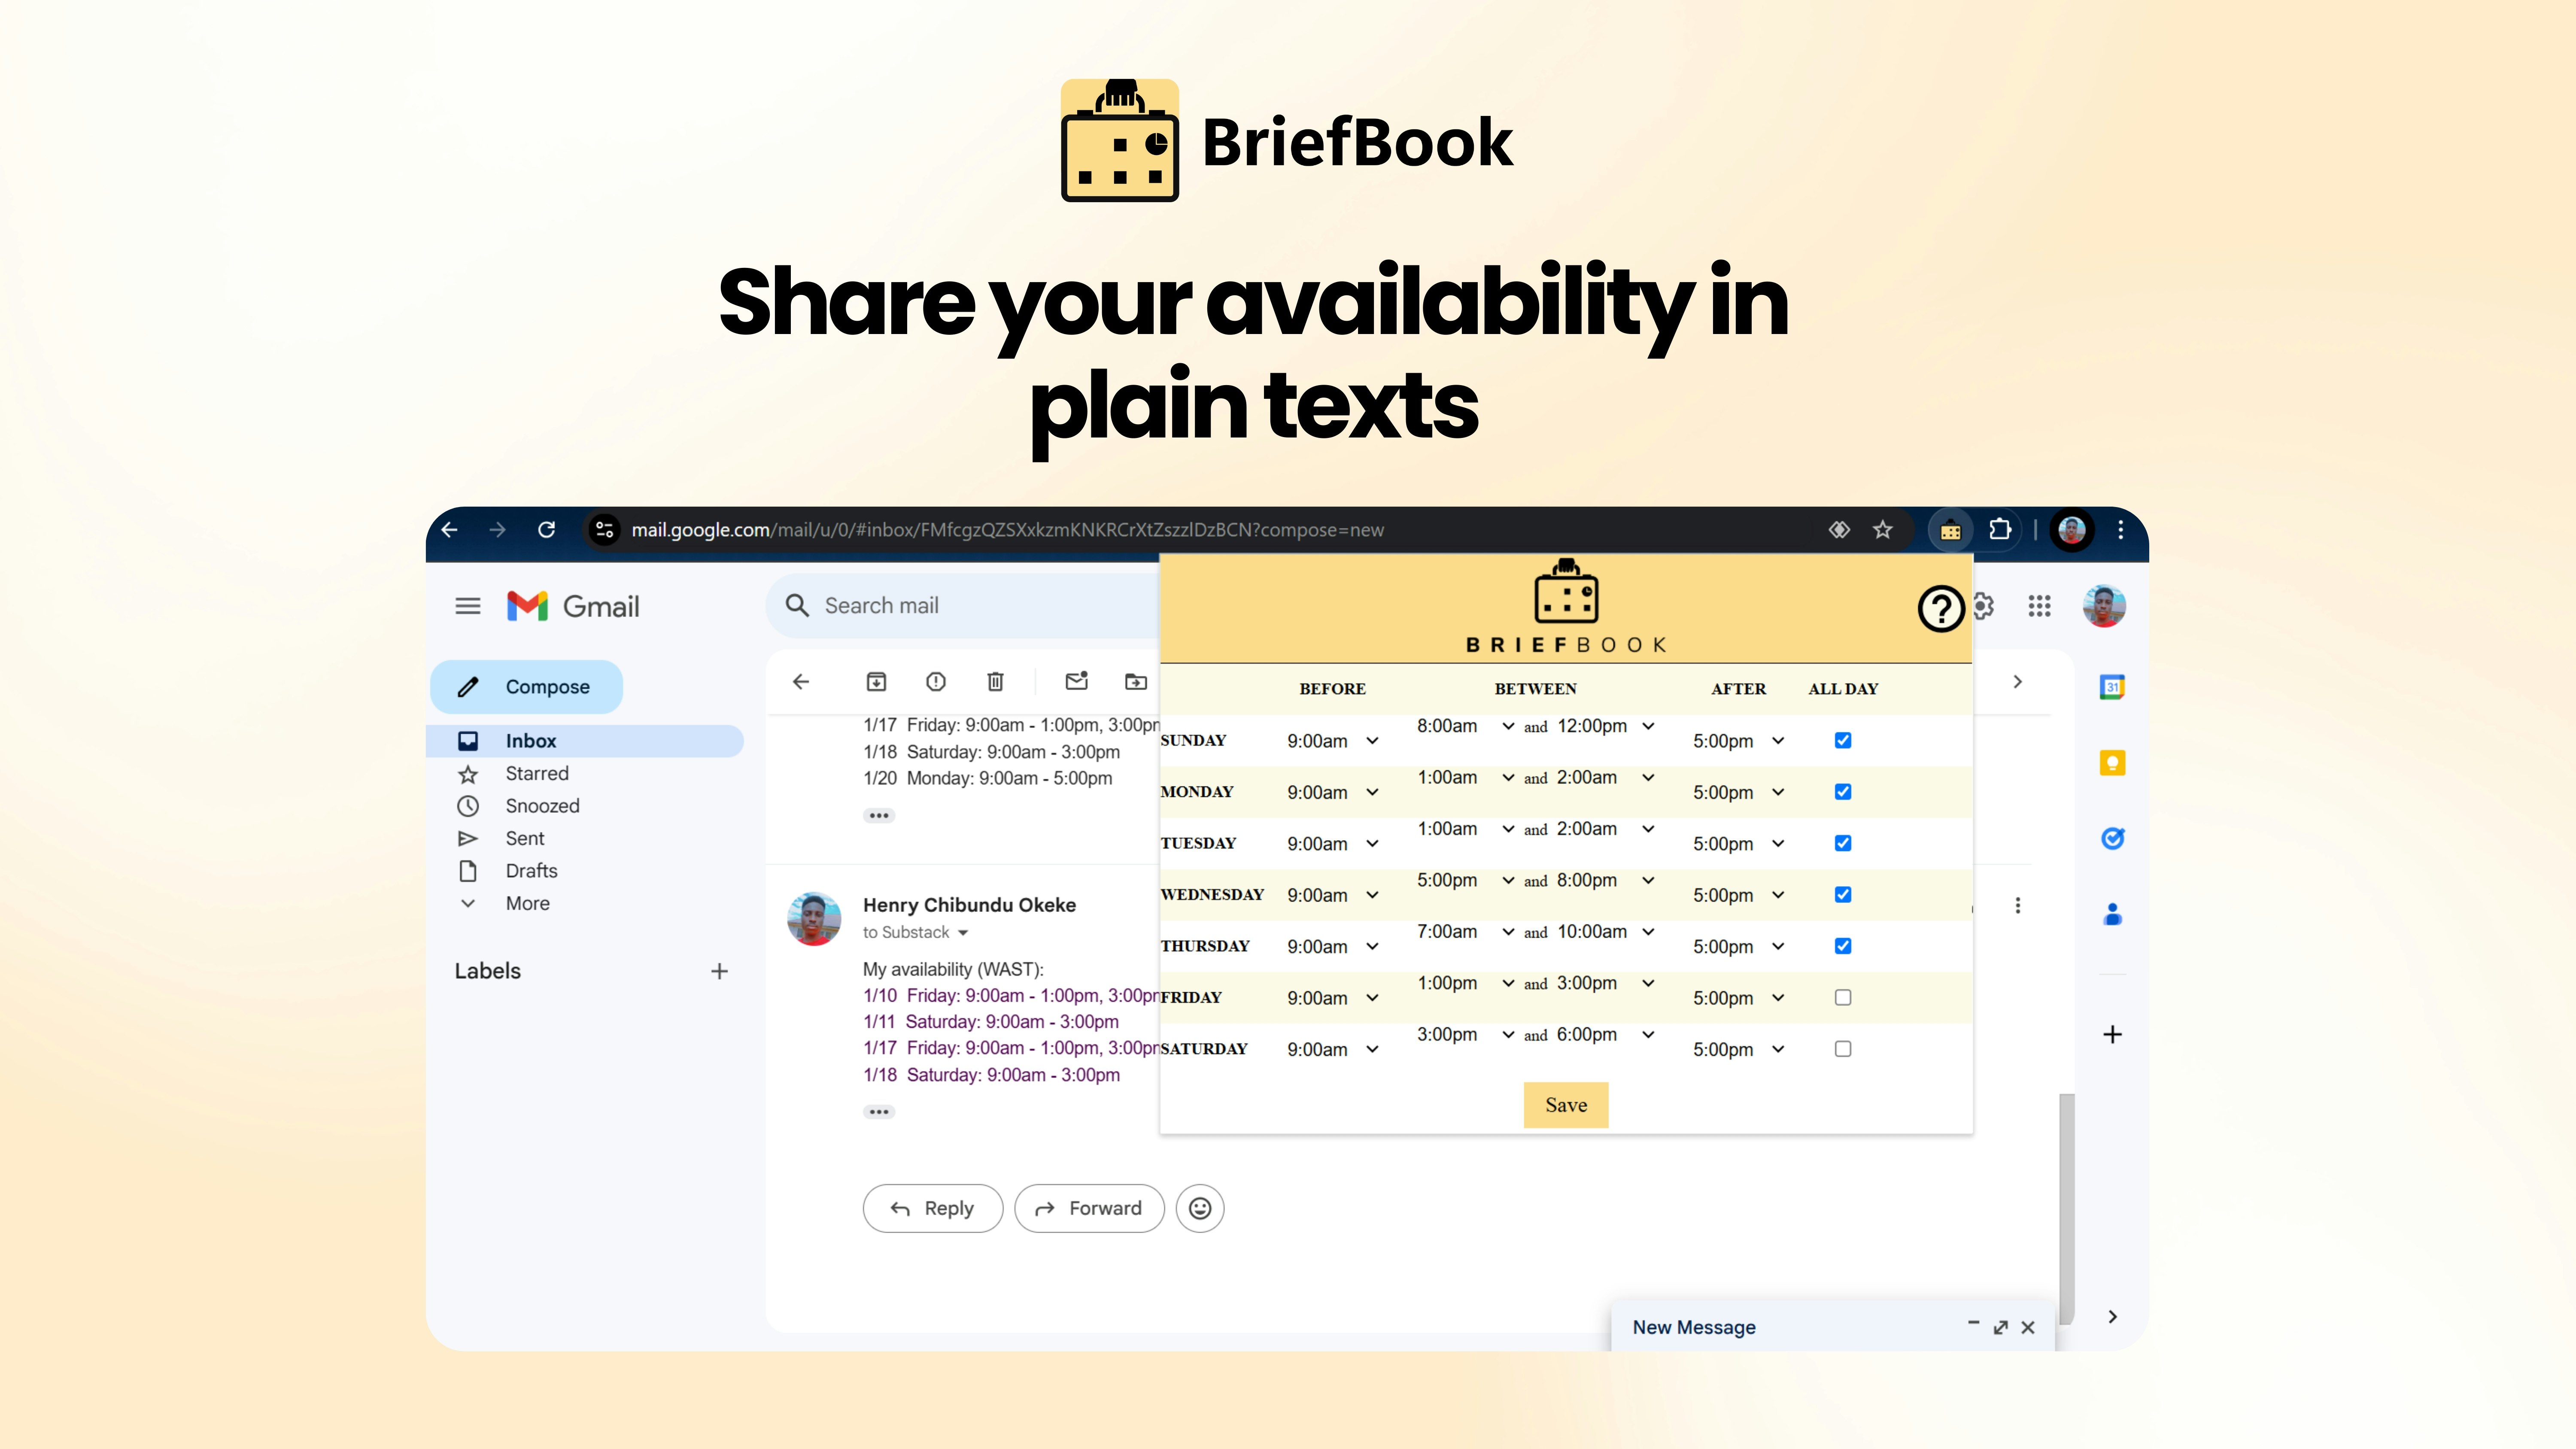Delete this conversation with trash icon
The width and height of the screenshot is (2576, 1449).
995,682
